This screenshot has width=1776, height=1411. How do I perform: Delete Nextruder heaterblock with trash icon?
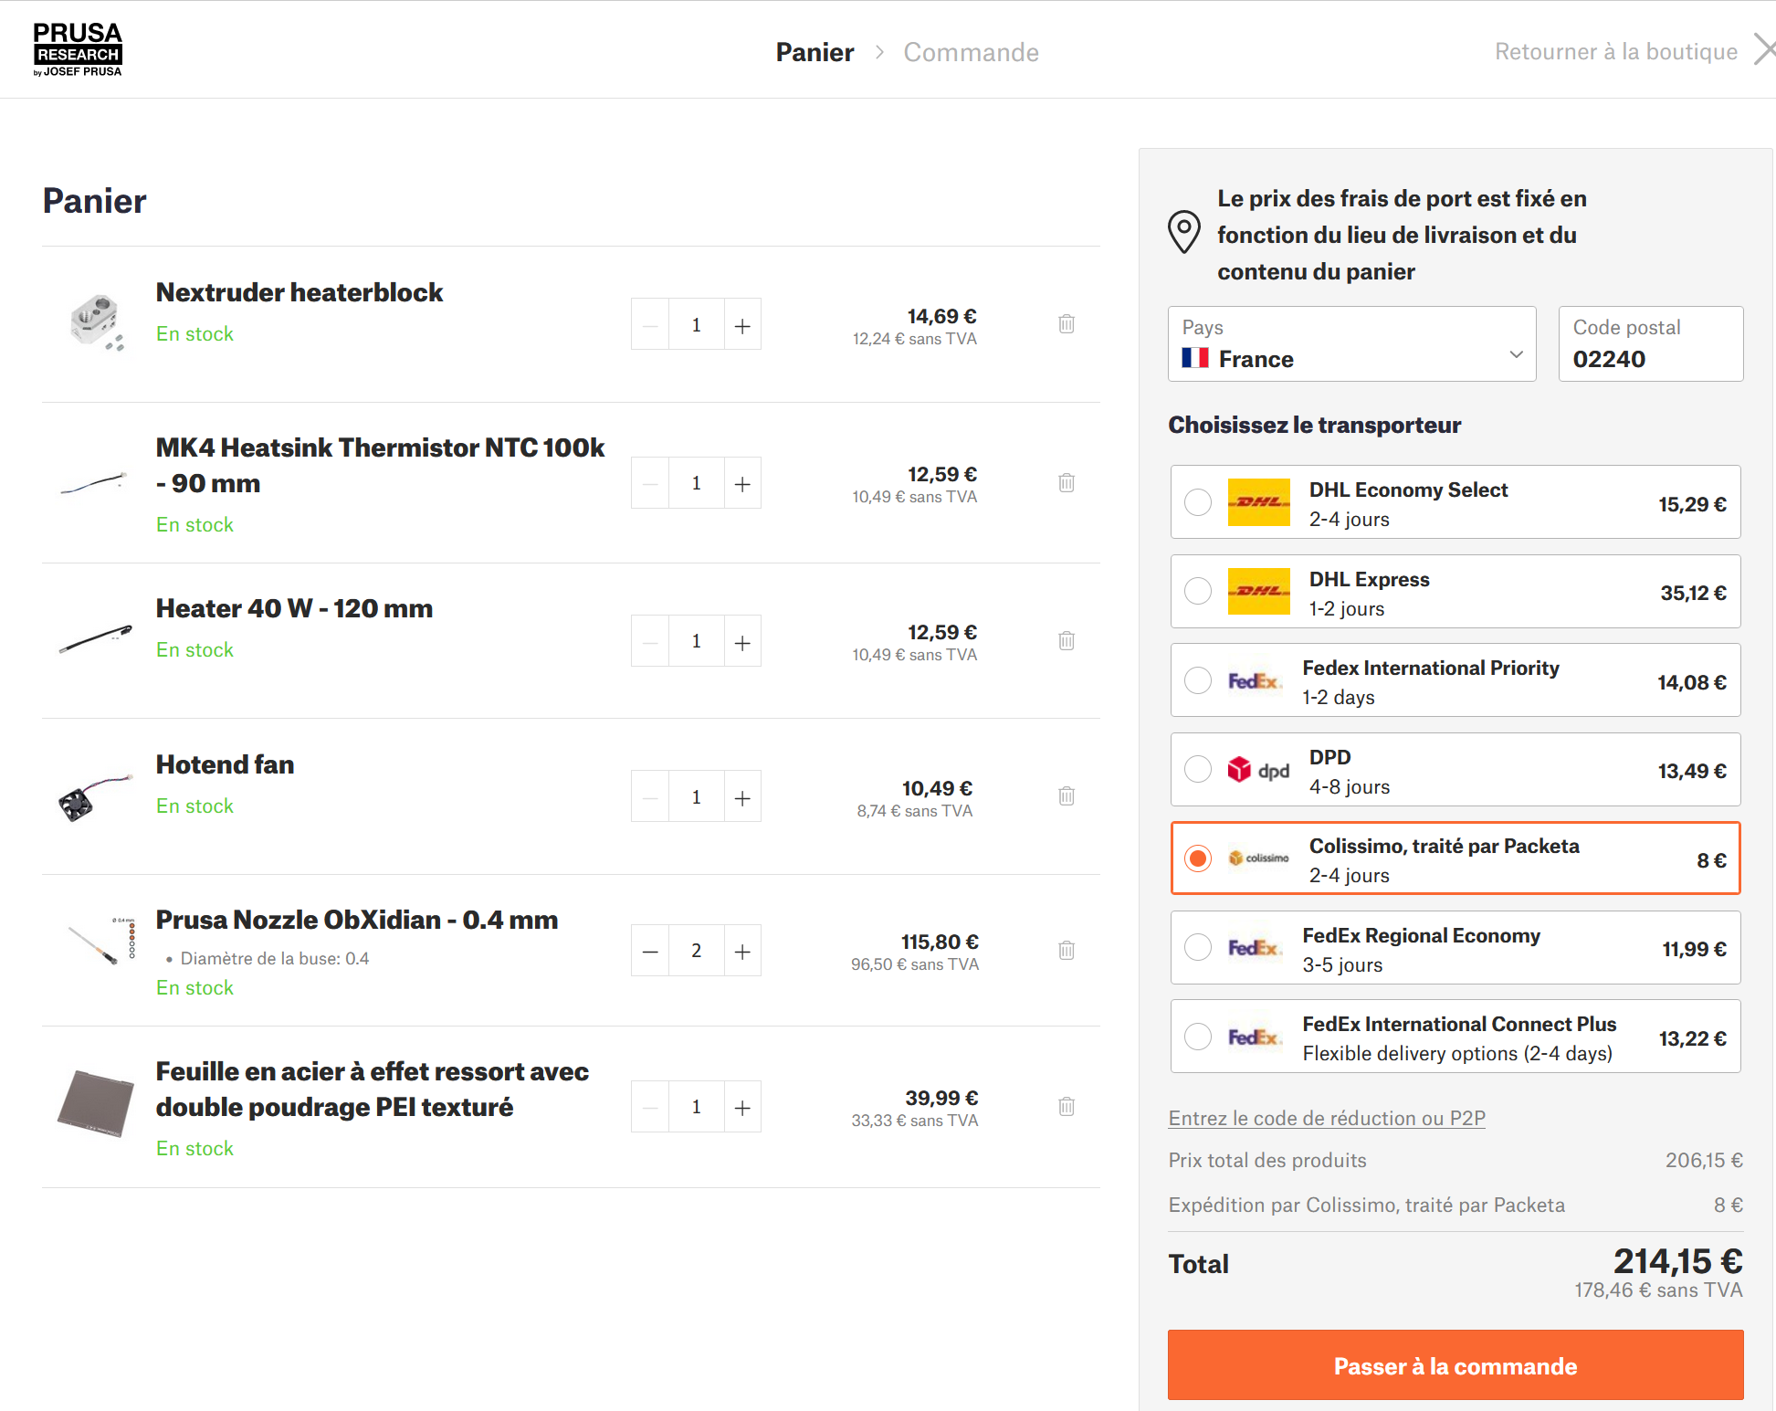pyautogui.click(x=1066, y=324)
